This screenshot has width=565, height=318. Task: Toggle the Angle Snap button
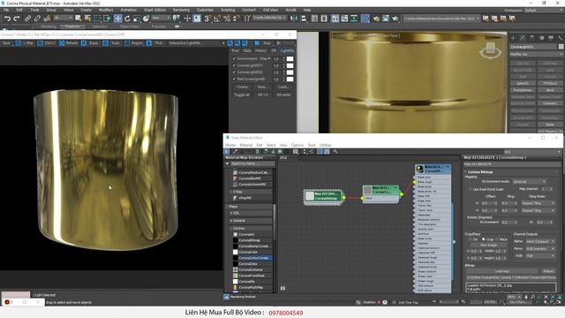click(x=217, y=19)
